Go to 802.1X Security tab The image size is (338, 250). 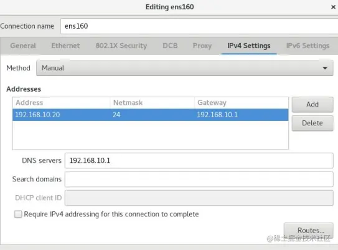[121, 46]
